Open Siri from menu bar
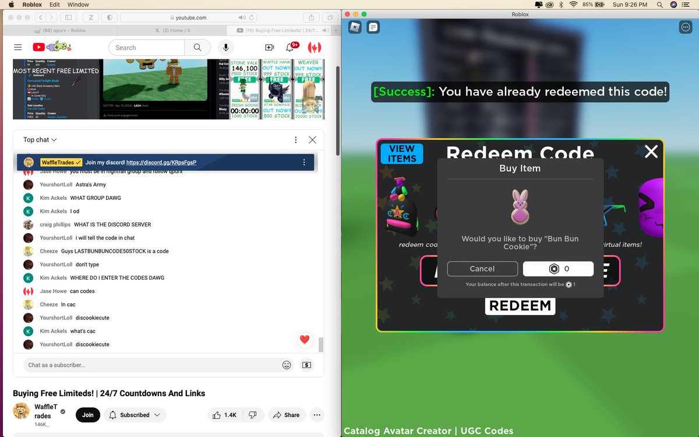The width and height of the screenshot is (699, 437). 674,4
